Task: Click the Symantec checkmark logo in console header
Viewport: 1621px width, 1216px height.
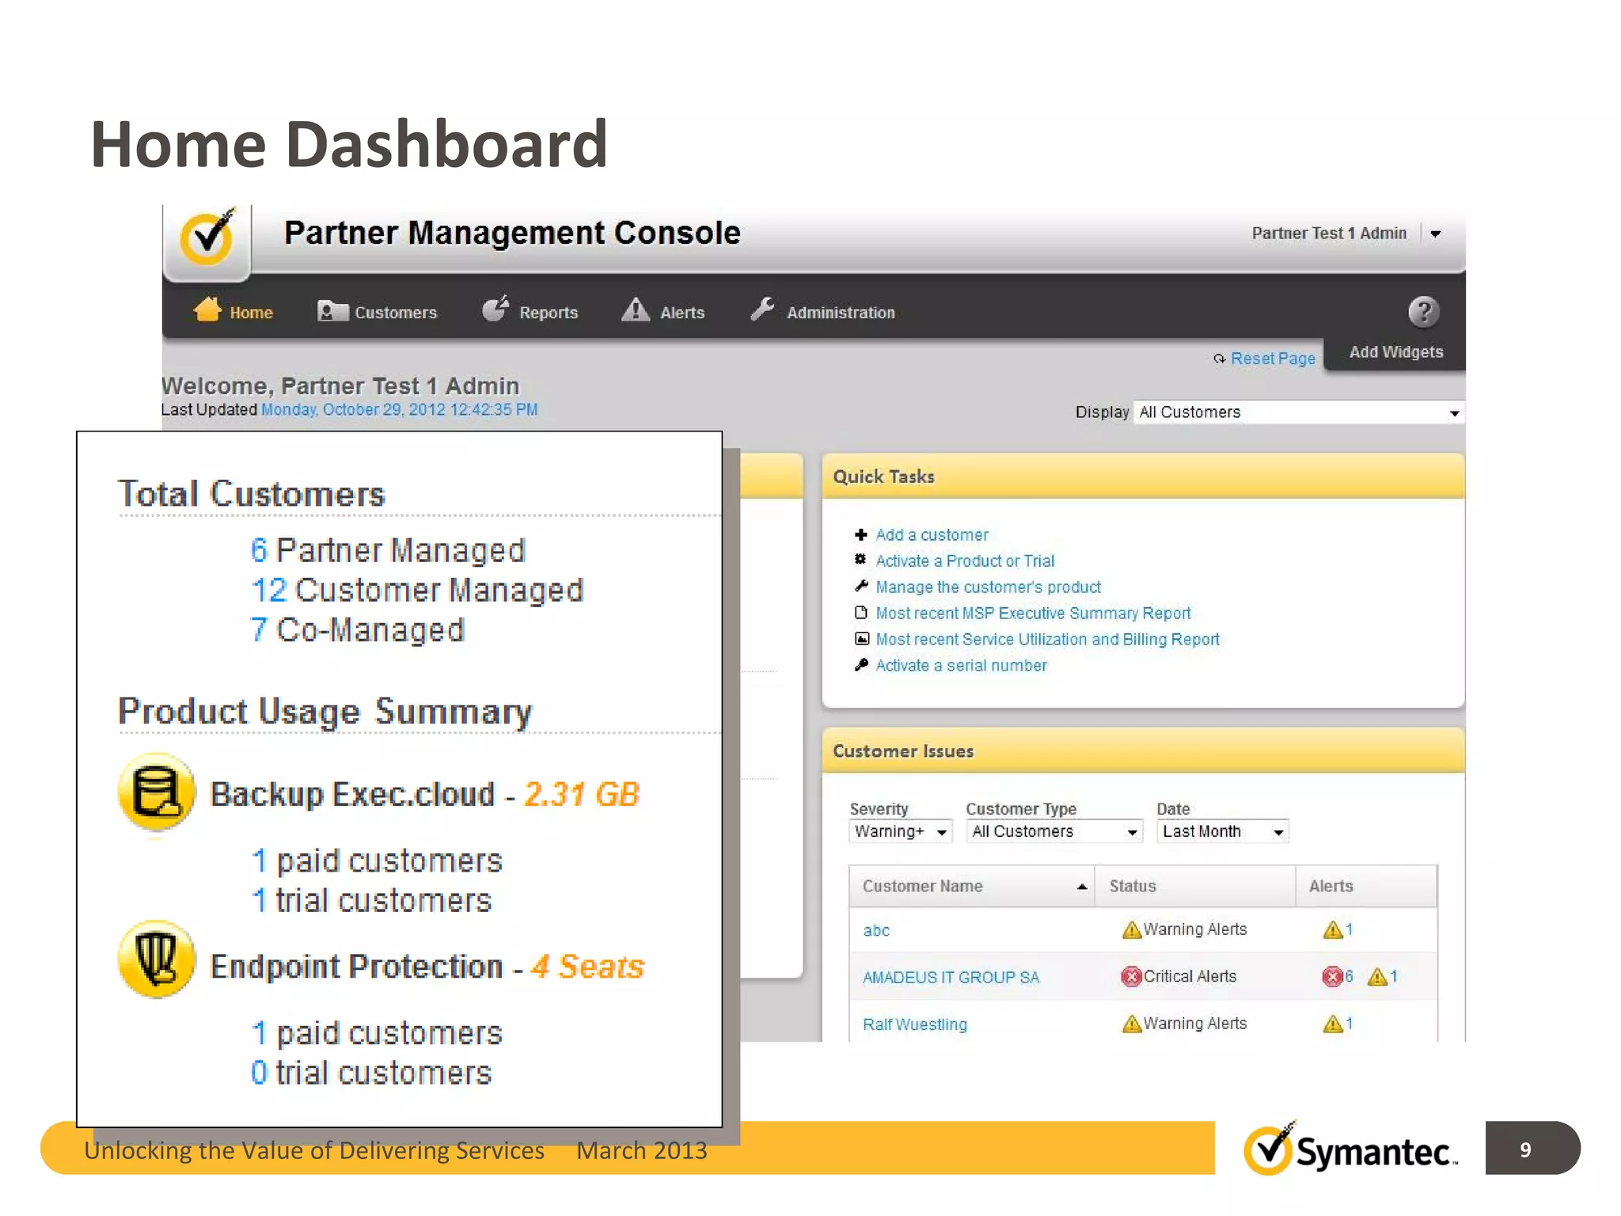Action: tap(207, 237)
